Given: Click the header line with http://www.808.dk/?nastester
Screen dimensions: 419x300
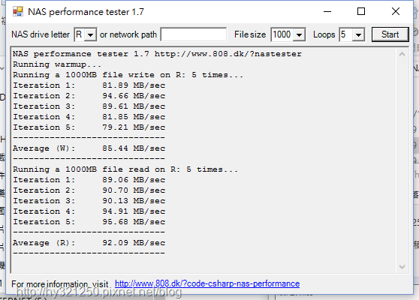Looking at the screenshot, I should tap(157, 54).
